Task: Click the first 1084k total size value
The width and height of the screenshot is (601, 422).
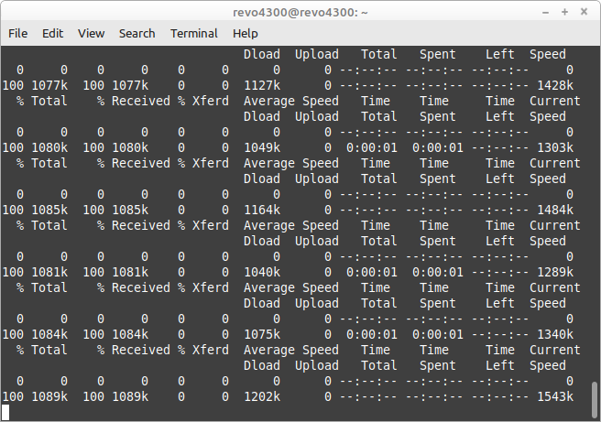Action: point(49,334)
